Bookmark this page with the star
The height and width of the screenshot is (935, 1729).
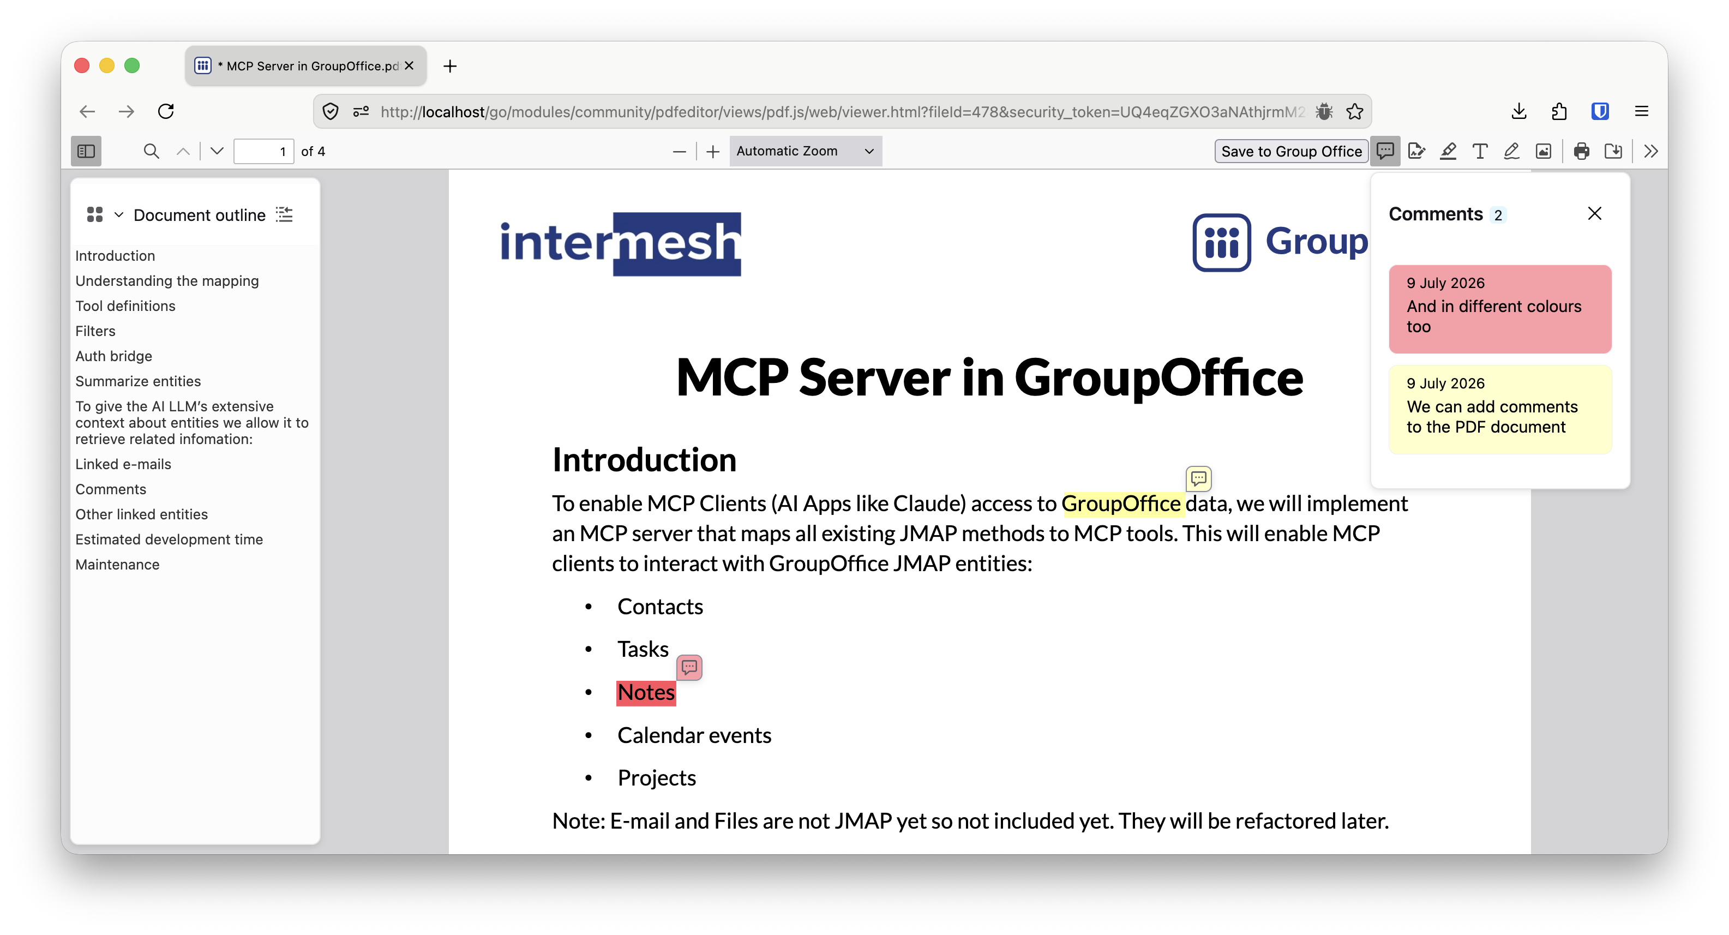click(x=1354, y=111)
